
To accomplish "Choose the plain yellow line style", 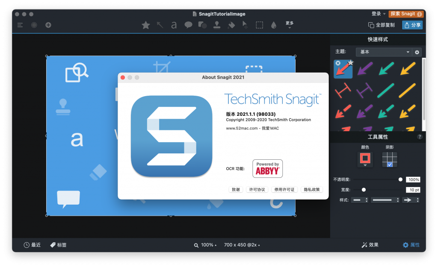I will pos(407,91).
